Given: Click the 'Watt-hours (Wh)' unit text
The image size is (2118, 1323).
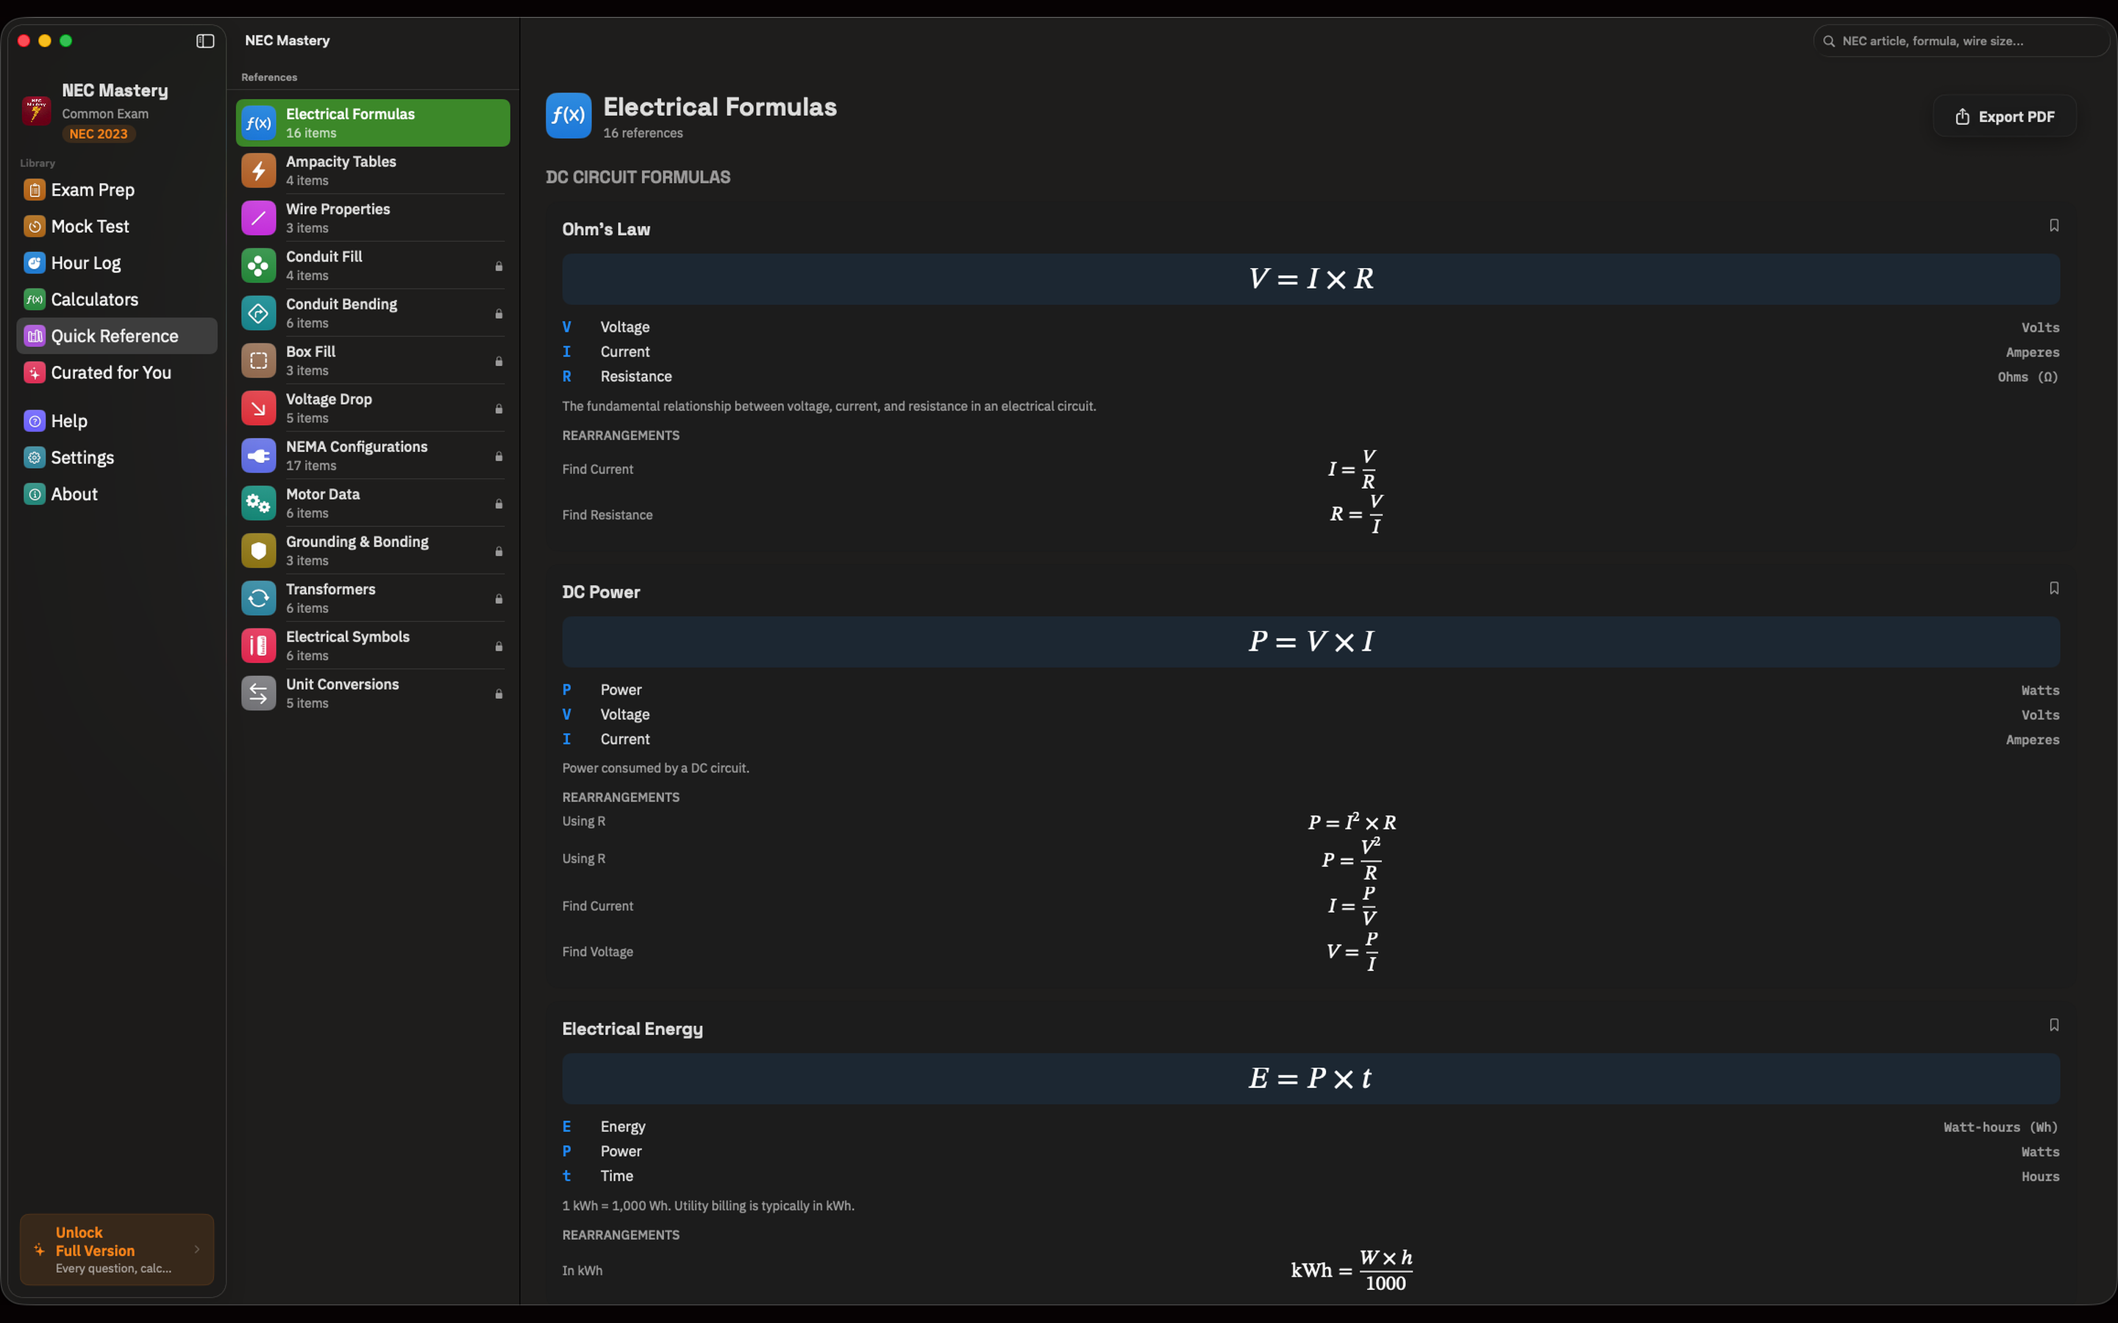Looking at the screenshot, I should 2001,1128.
